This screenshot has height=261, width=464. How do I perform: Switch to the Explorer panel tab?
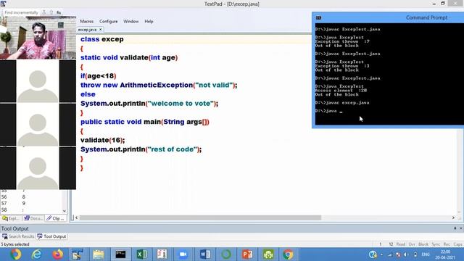10,218
